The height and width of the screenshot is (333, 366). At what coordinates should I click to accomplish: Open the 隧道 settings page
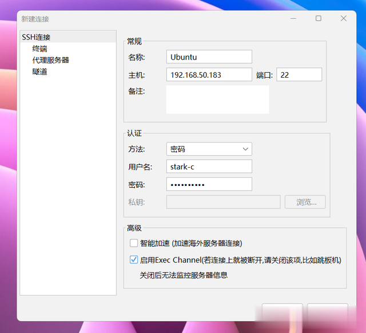coord(39,72)
